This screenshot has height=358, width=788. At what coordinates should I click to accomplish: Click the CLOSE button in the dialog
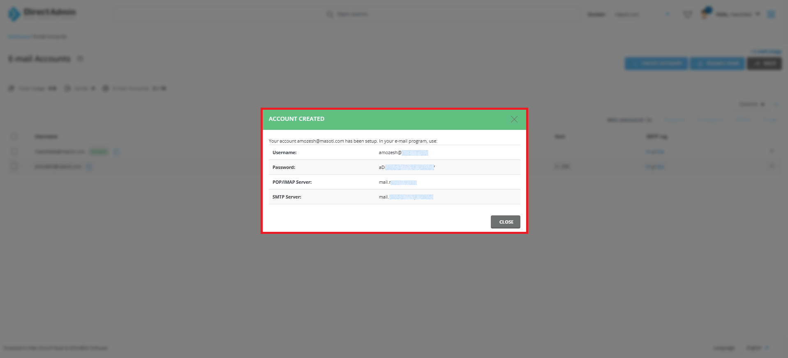[x=505, y=222]
